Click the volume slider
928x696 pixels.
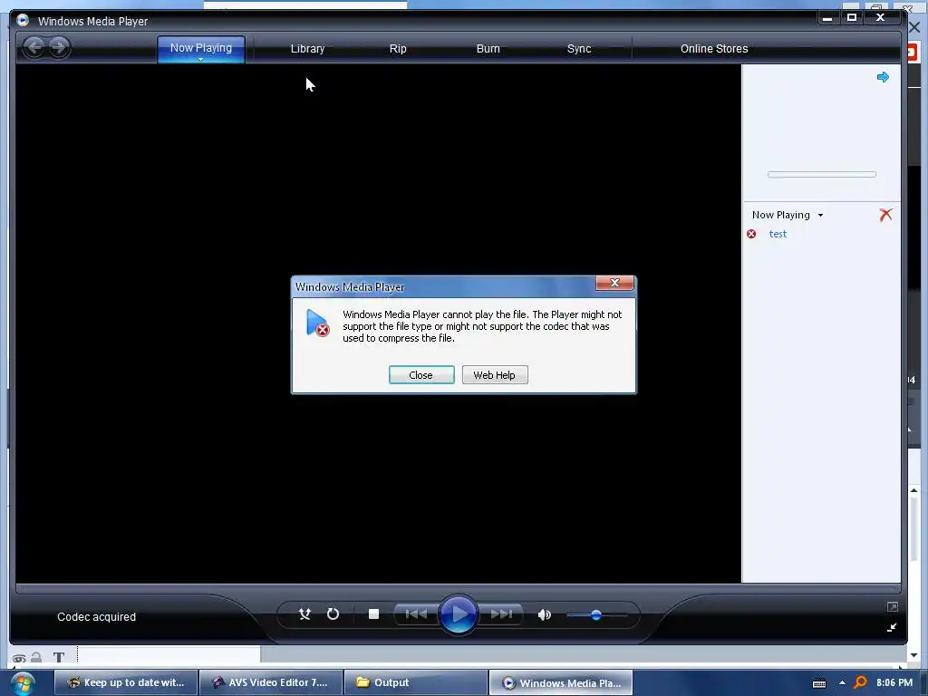coord(596,615)
